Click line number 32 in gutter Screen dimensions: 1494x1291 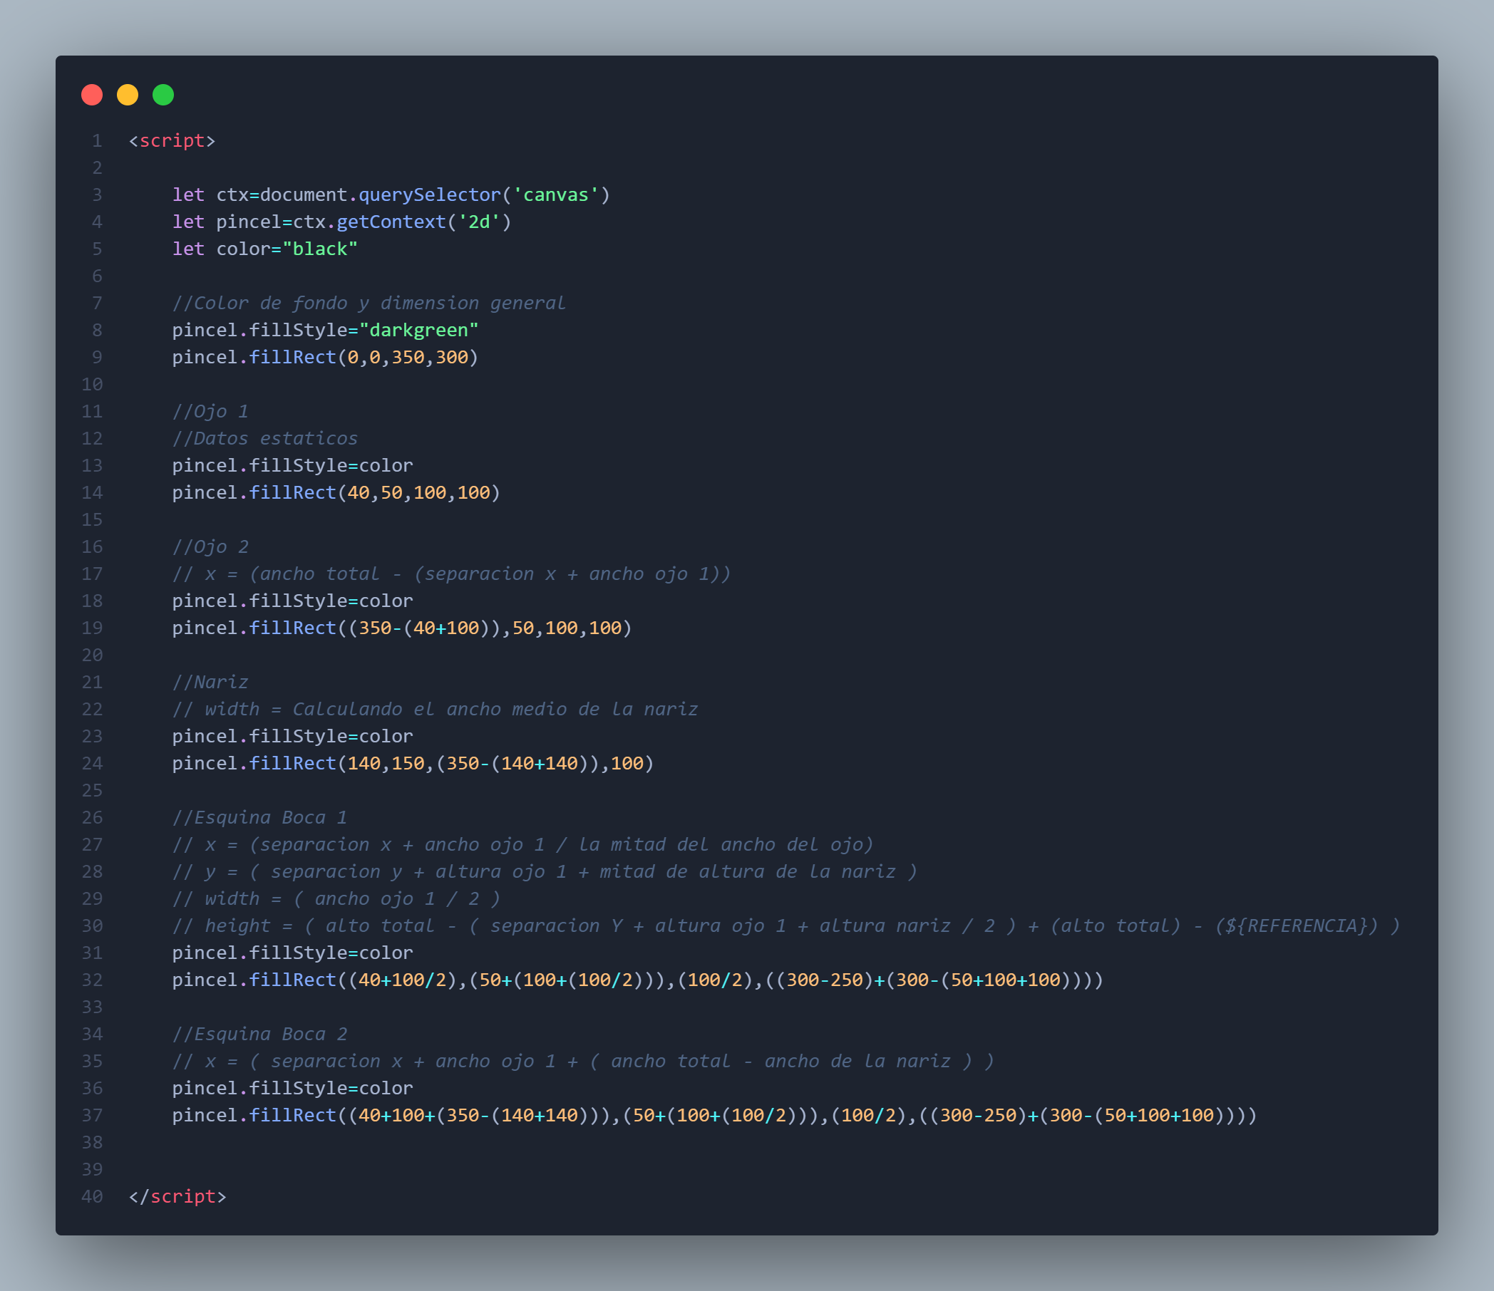[91, 980]
